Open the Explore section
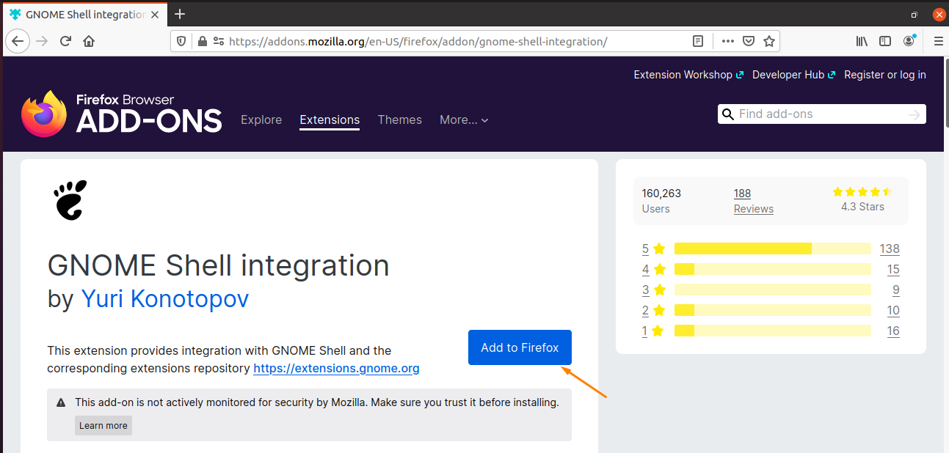Image resolution: width=949 pixels, height=453 pixels. pos(261,119)
